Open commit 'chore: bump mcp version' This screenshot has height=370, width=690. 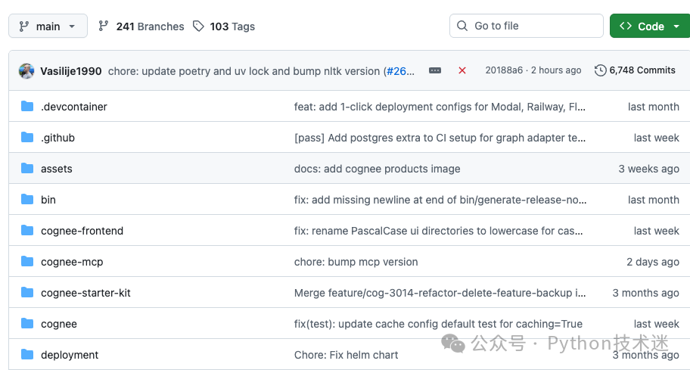[x=356, y=262]
